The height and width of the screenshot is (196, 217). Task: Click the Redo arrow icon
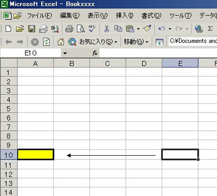[x=178, y=29]
